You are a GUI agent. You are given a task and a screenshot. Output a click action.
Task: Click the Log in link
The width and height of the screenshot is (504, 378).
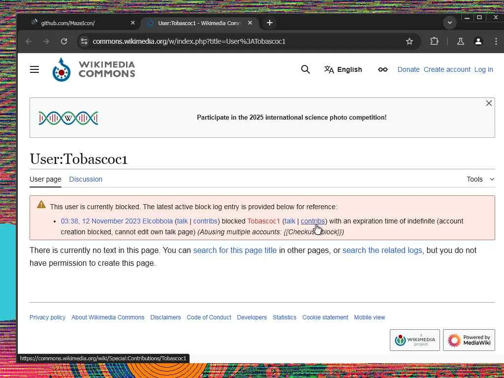(483, 69)
